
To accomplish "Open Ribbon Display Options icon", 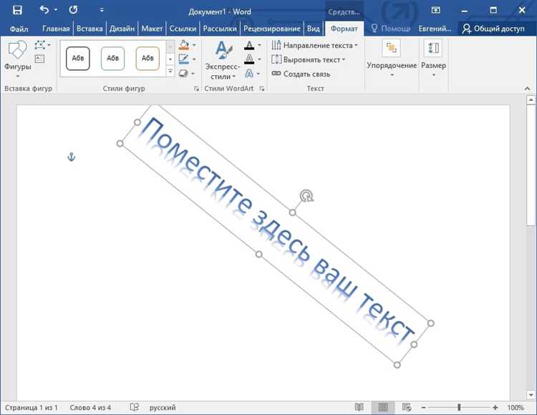I will click(435, 10).
